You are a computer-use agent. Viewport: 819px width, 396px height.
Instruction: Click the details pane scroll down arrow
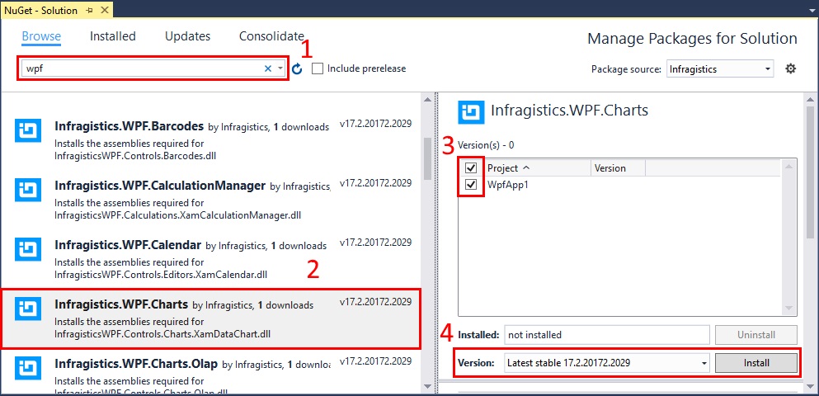click(810, 387)
